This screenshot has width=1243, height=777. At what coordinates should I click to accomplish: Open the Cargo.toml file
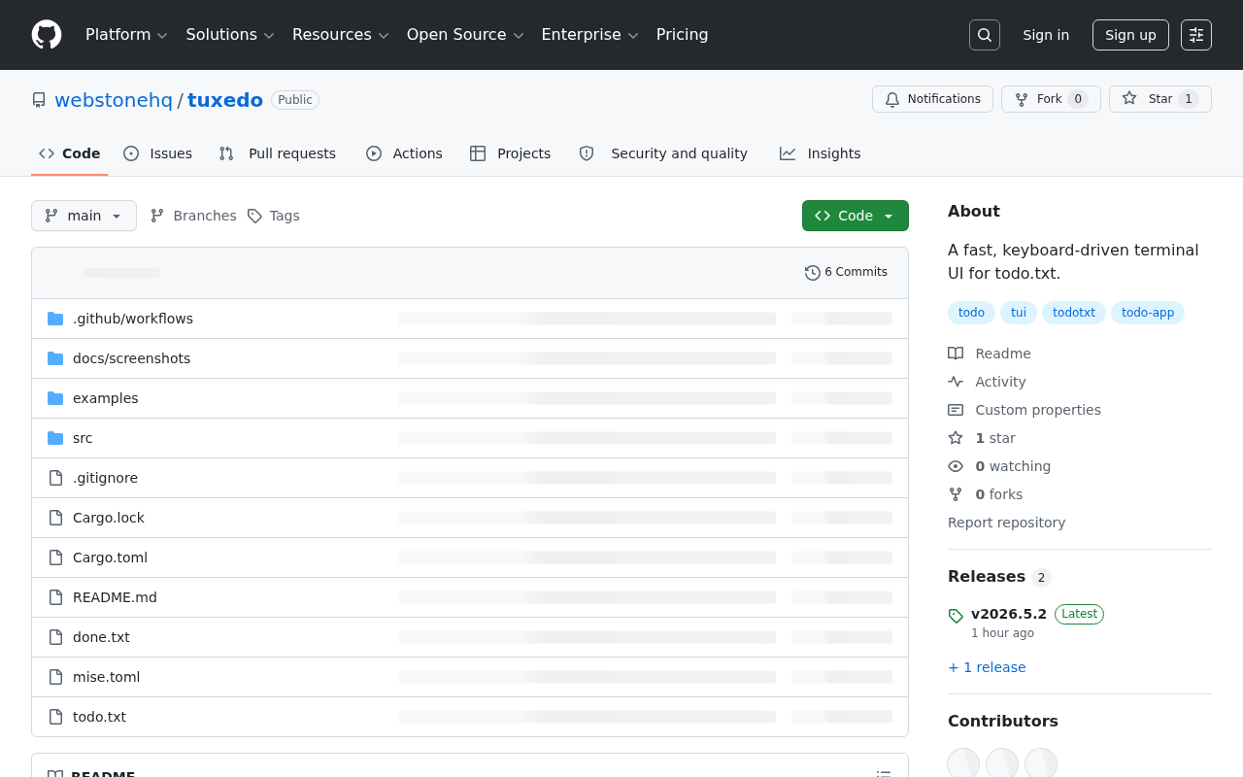pos(110,557)
